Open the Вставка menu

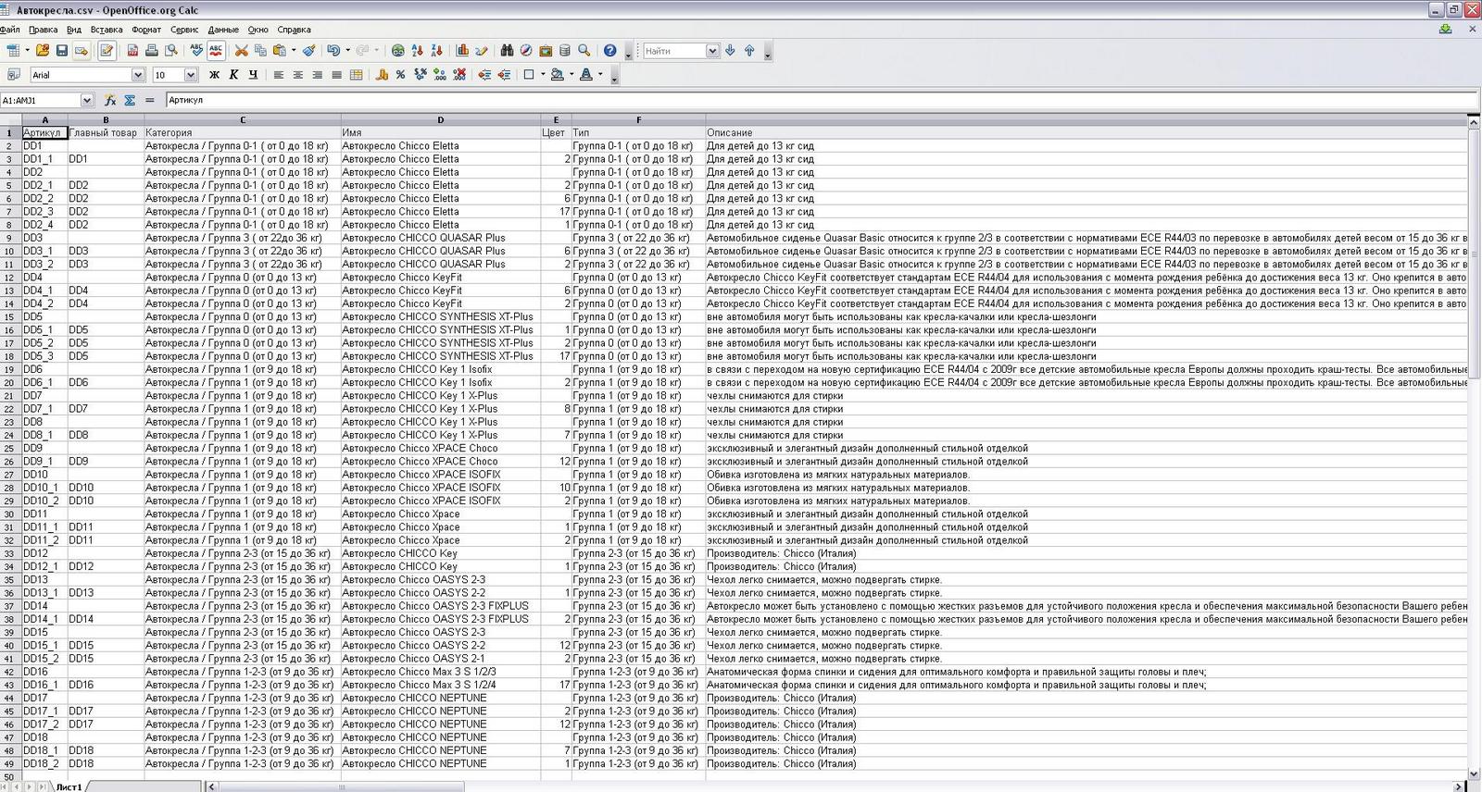click(x=107, y=30)
